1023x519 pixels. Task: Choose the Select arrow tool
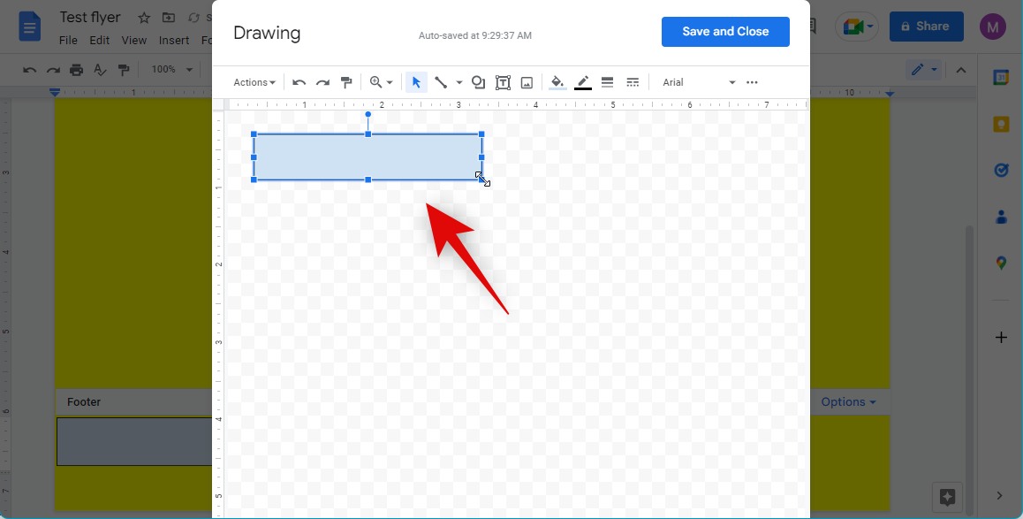(416, 82)
